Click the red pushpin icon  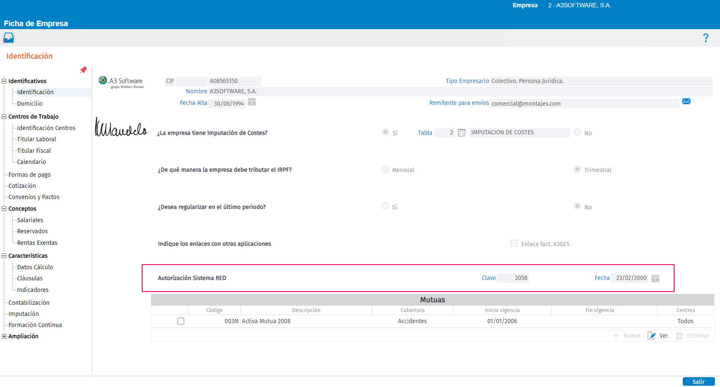point(83,70)
